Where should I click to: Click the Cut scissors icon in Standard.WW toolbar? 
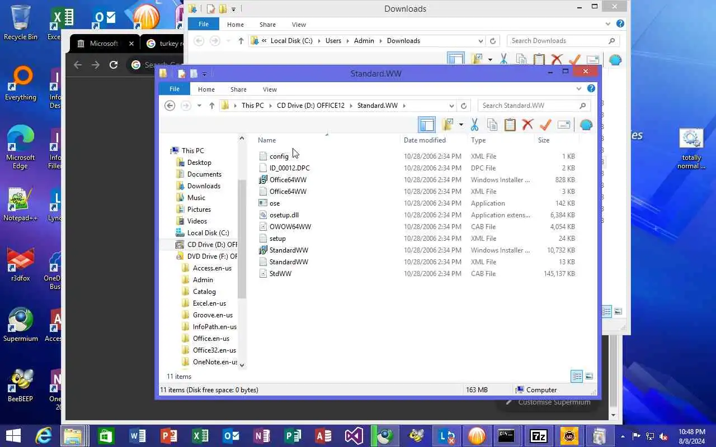(x=474, y=125)
